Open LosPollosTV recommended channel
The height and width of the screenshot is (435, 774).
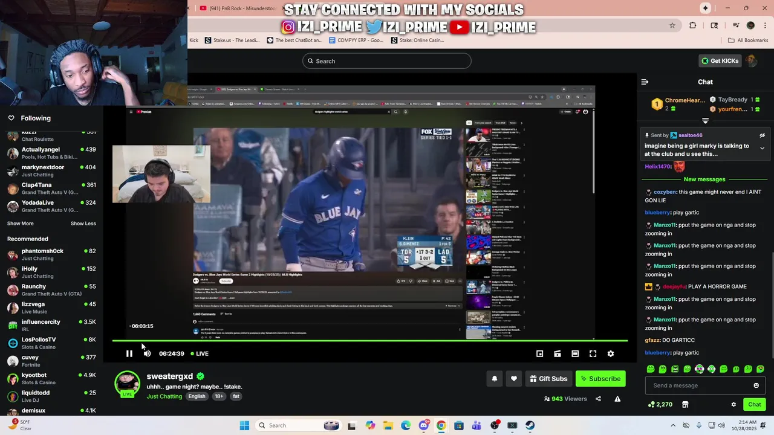[x=51, y=343]
